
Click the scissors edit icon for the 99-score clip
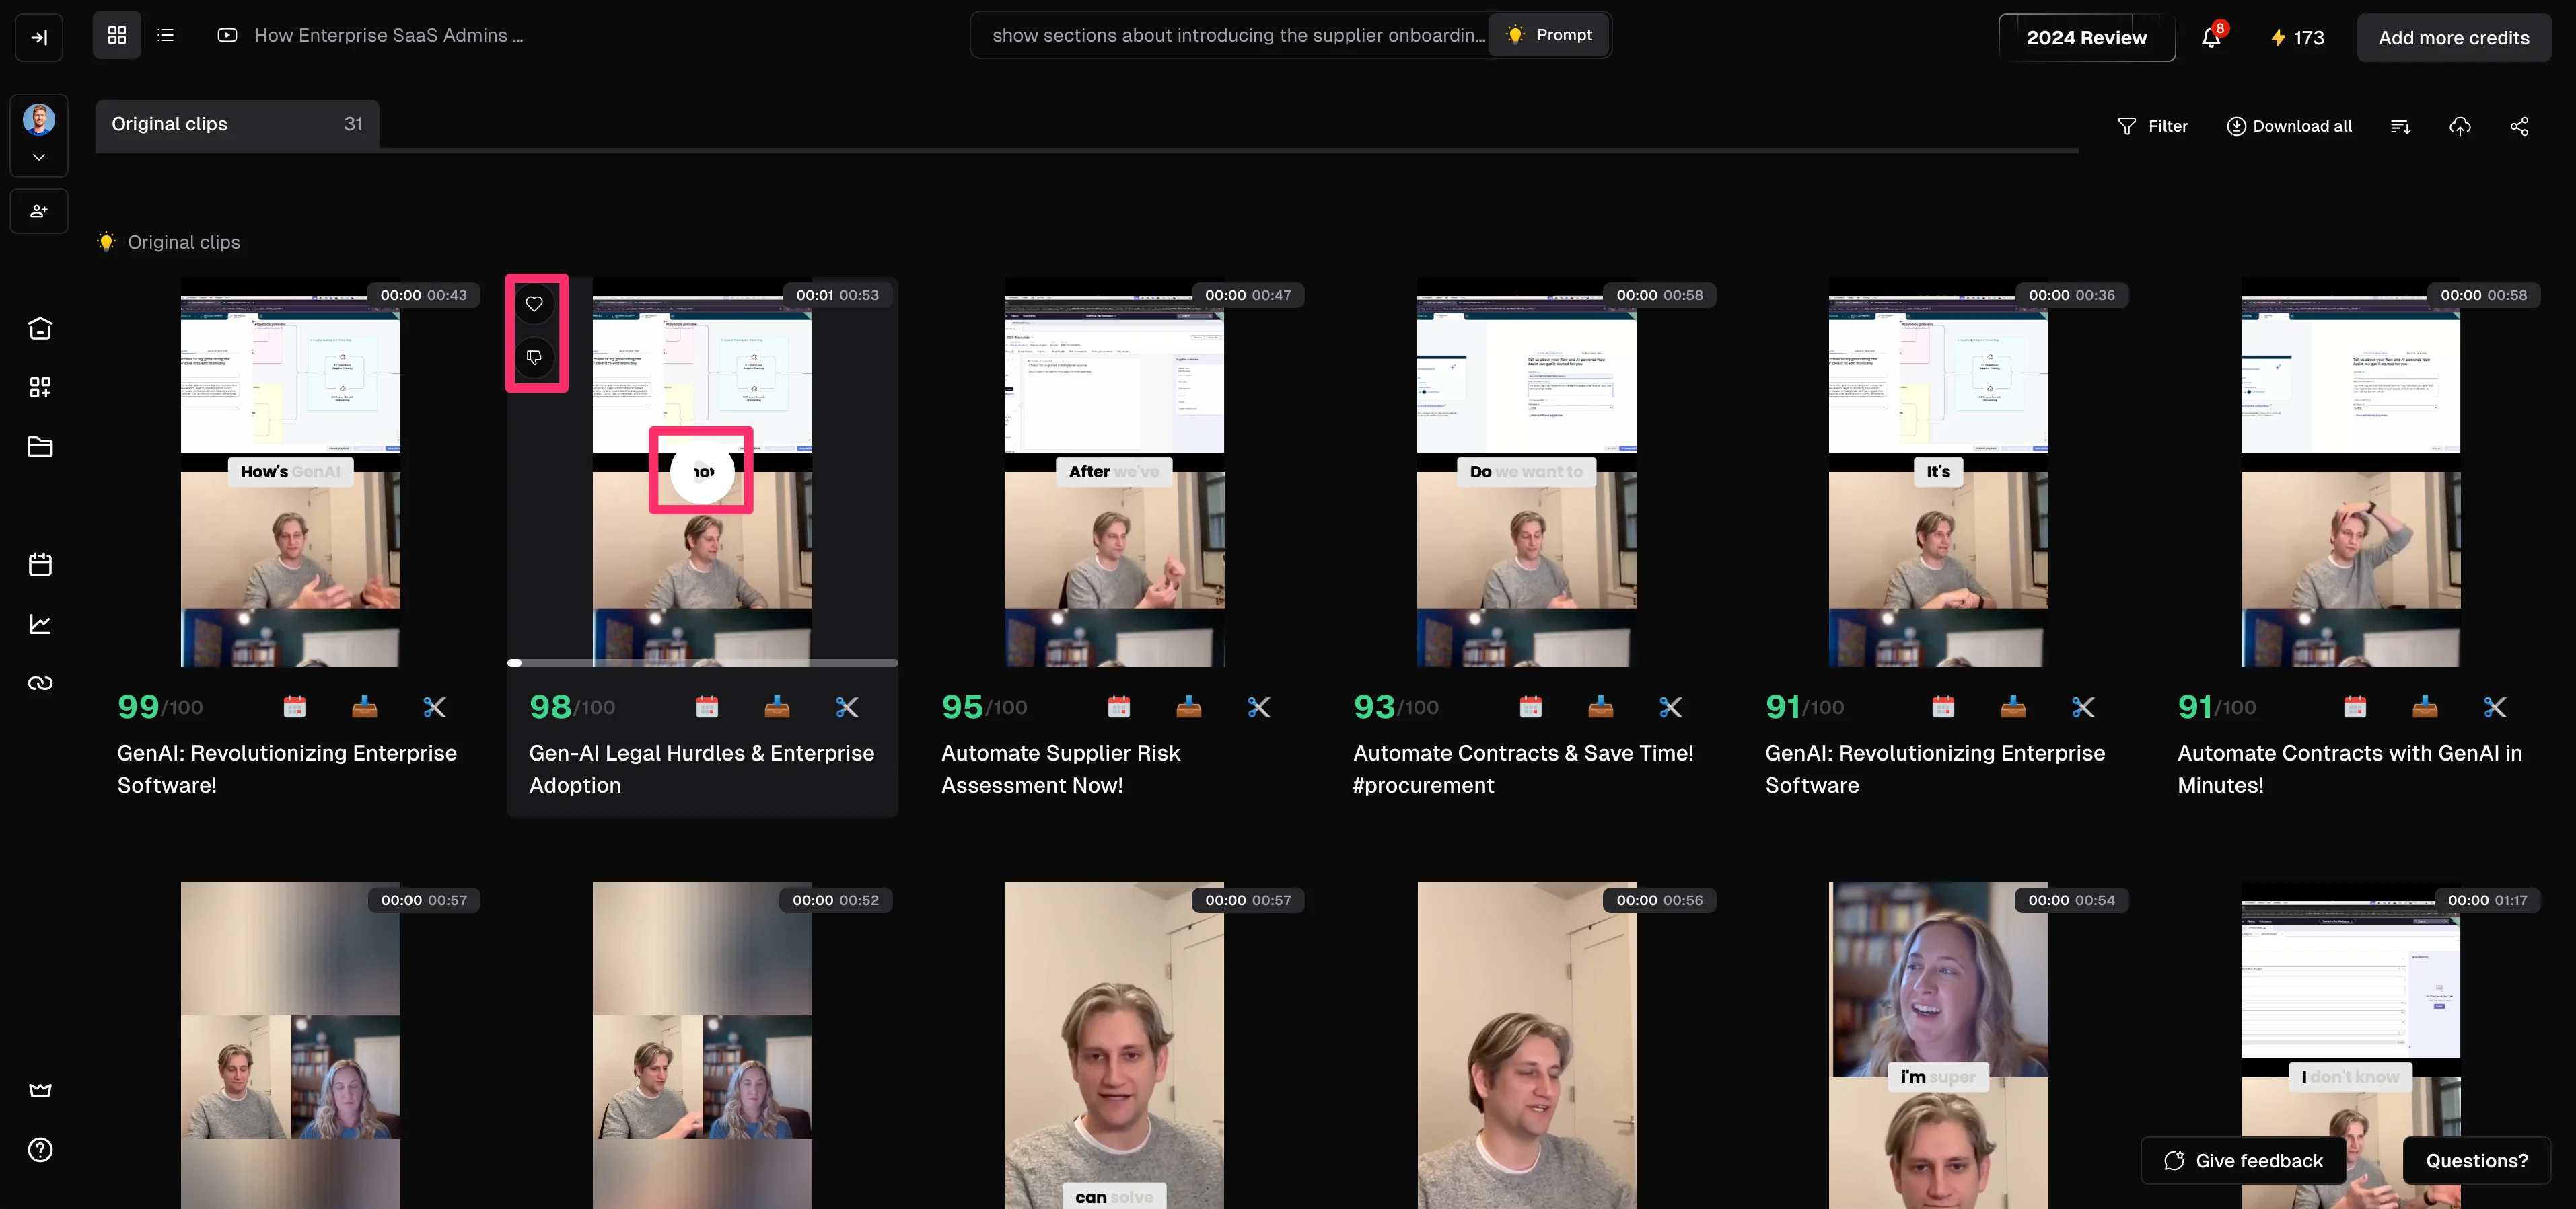(434, 707)
